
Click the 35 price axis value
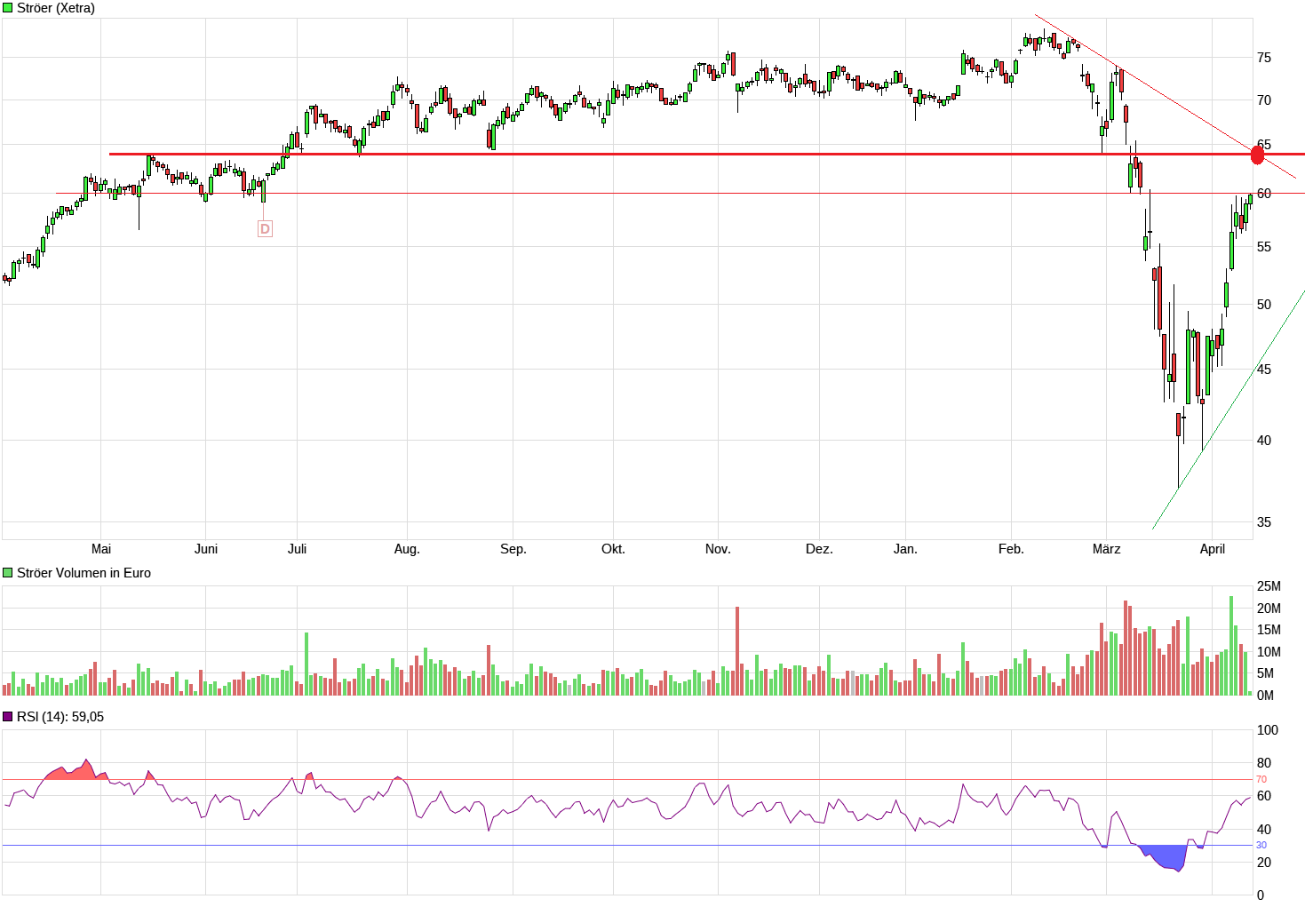(1263, 522)
